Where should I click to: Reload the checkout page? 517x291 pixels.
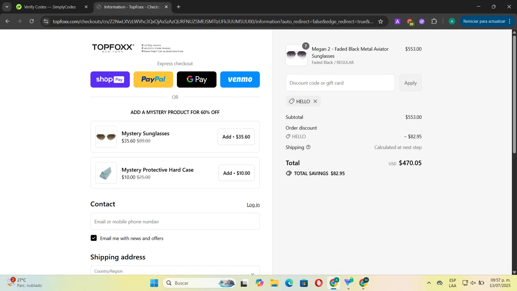pos(32,21)
